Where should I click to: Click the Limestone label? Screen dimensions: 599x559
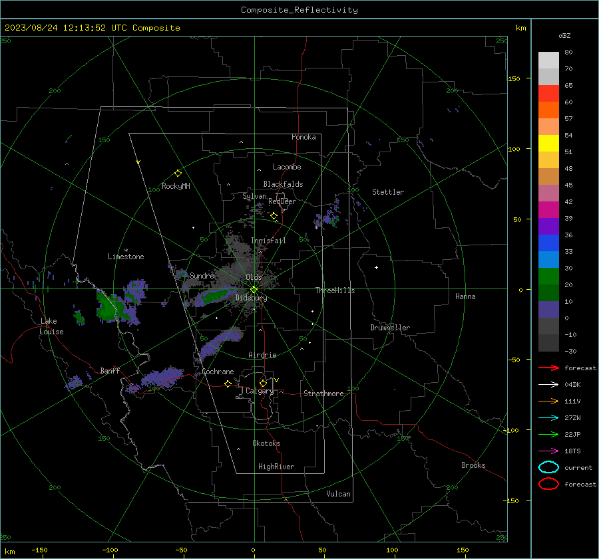[126, 257]
